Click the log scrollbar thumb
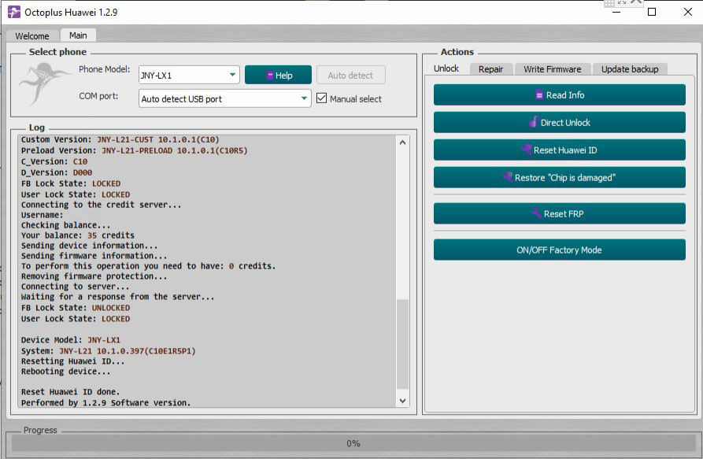 click(402, 344)
